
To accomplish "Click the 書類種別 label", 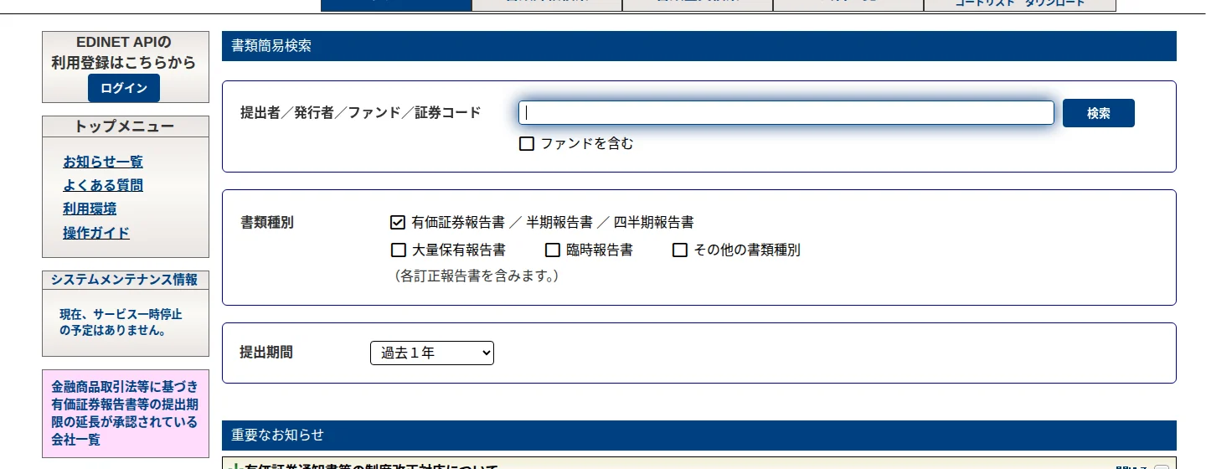I will coord(267,223).
